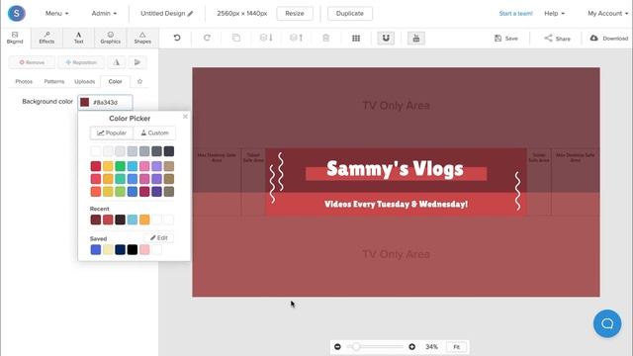The width and height of the screenshot is (633, 356).
Task: Pick the saved navy blue swatch
Action: [120, 249]
